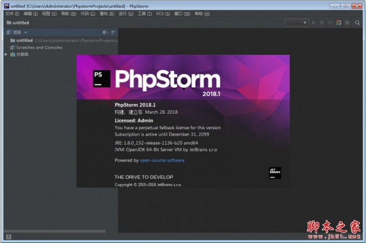The image size is (366, 243).
Task: Open the 代码 (C) menu
Action: pos(88,13)
